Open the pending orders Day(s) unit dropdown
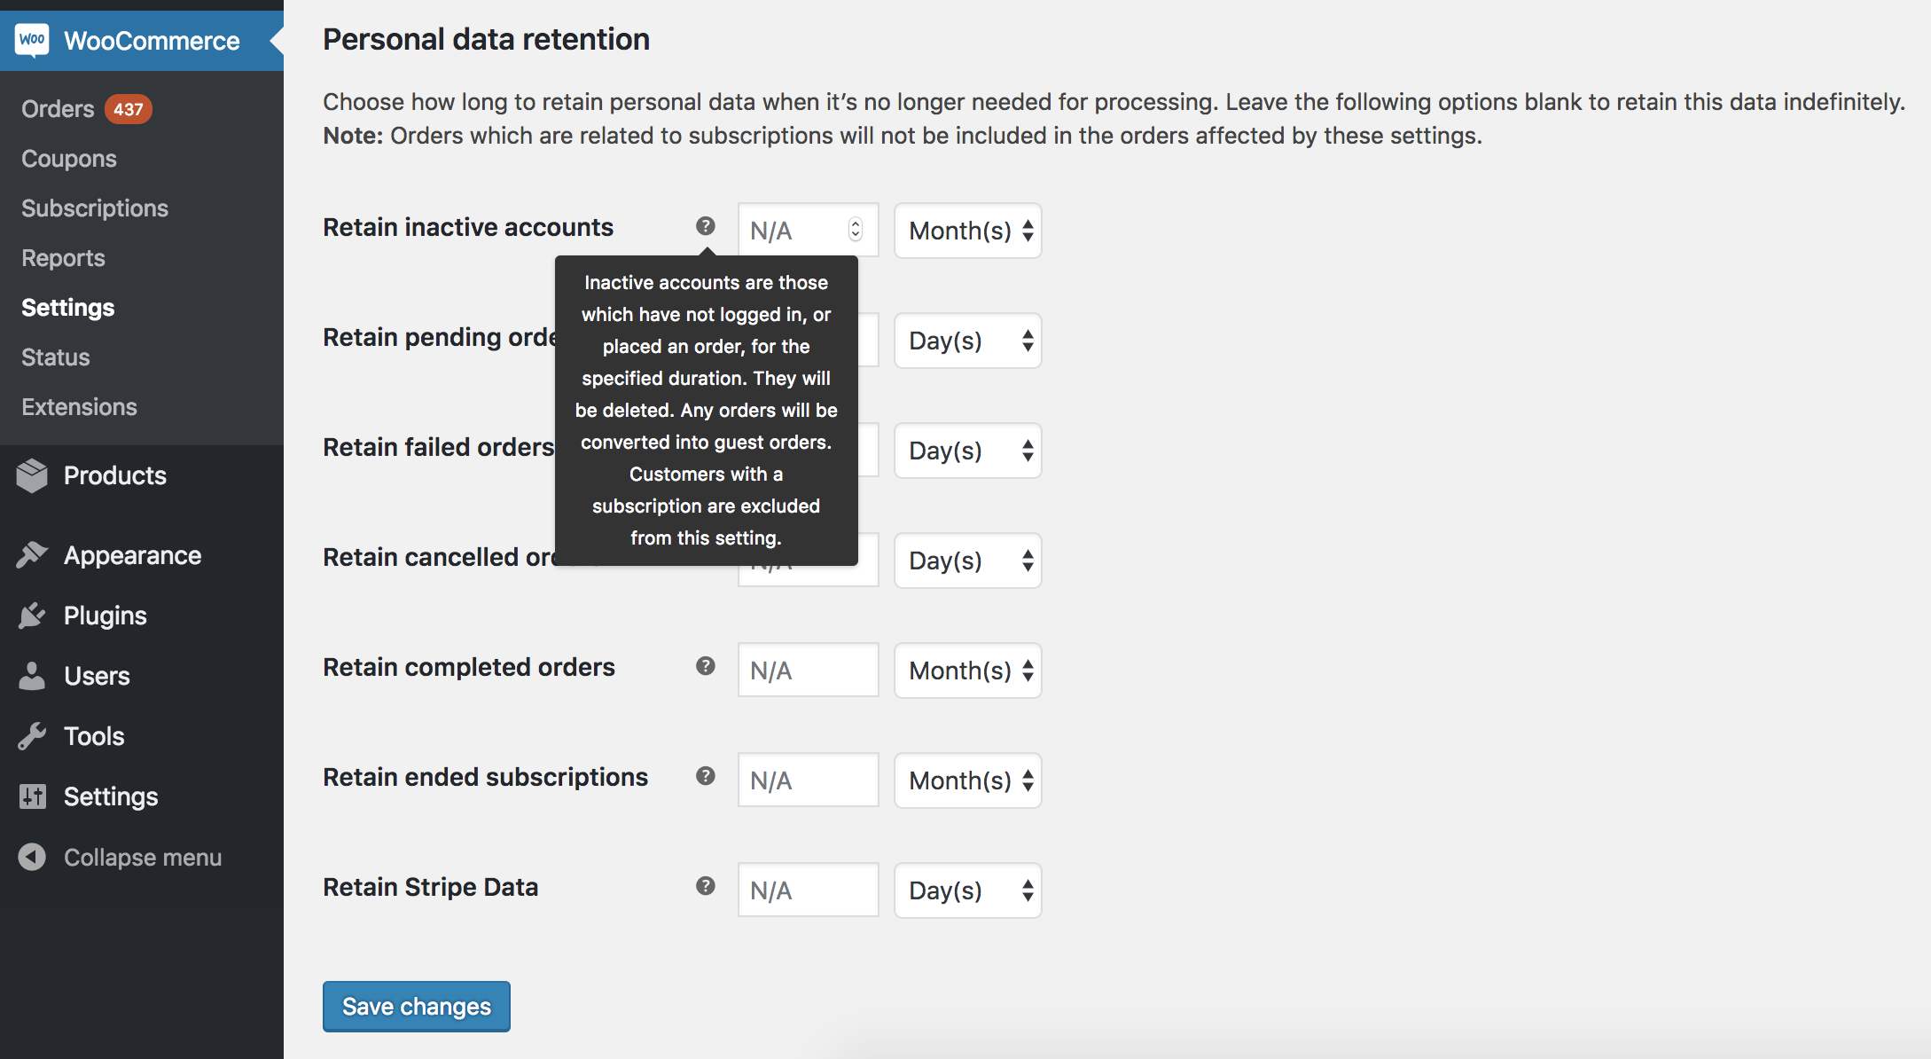 (968, 341)
